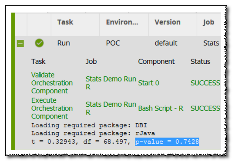The image size is (235, 164).
Task: Collapse the Run task row with minus icon
Action: coord(20,43)
